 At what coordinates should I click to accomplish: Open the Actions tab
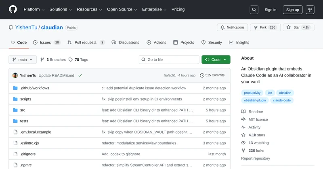click(x=156, y=42)
